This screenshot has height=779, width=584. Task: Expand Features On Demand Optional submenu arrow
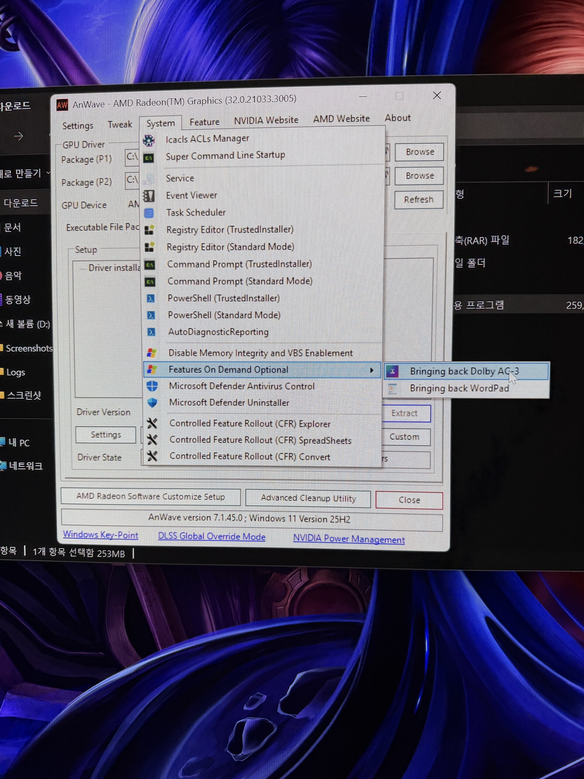pyautogui.click(x=371, y=370)
